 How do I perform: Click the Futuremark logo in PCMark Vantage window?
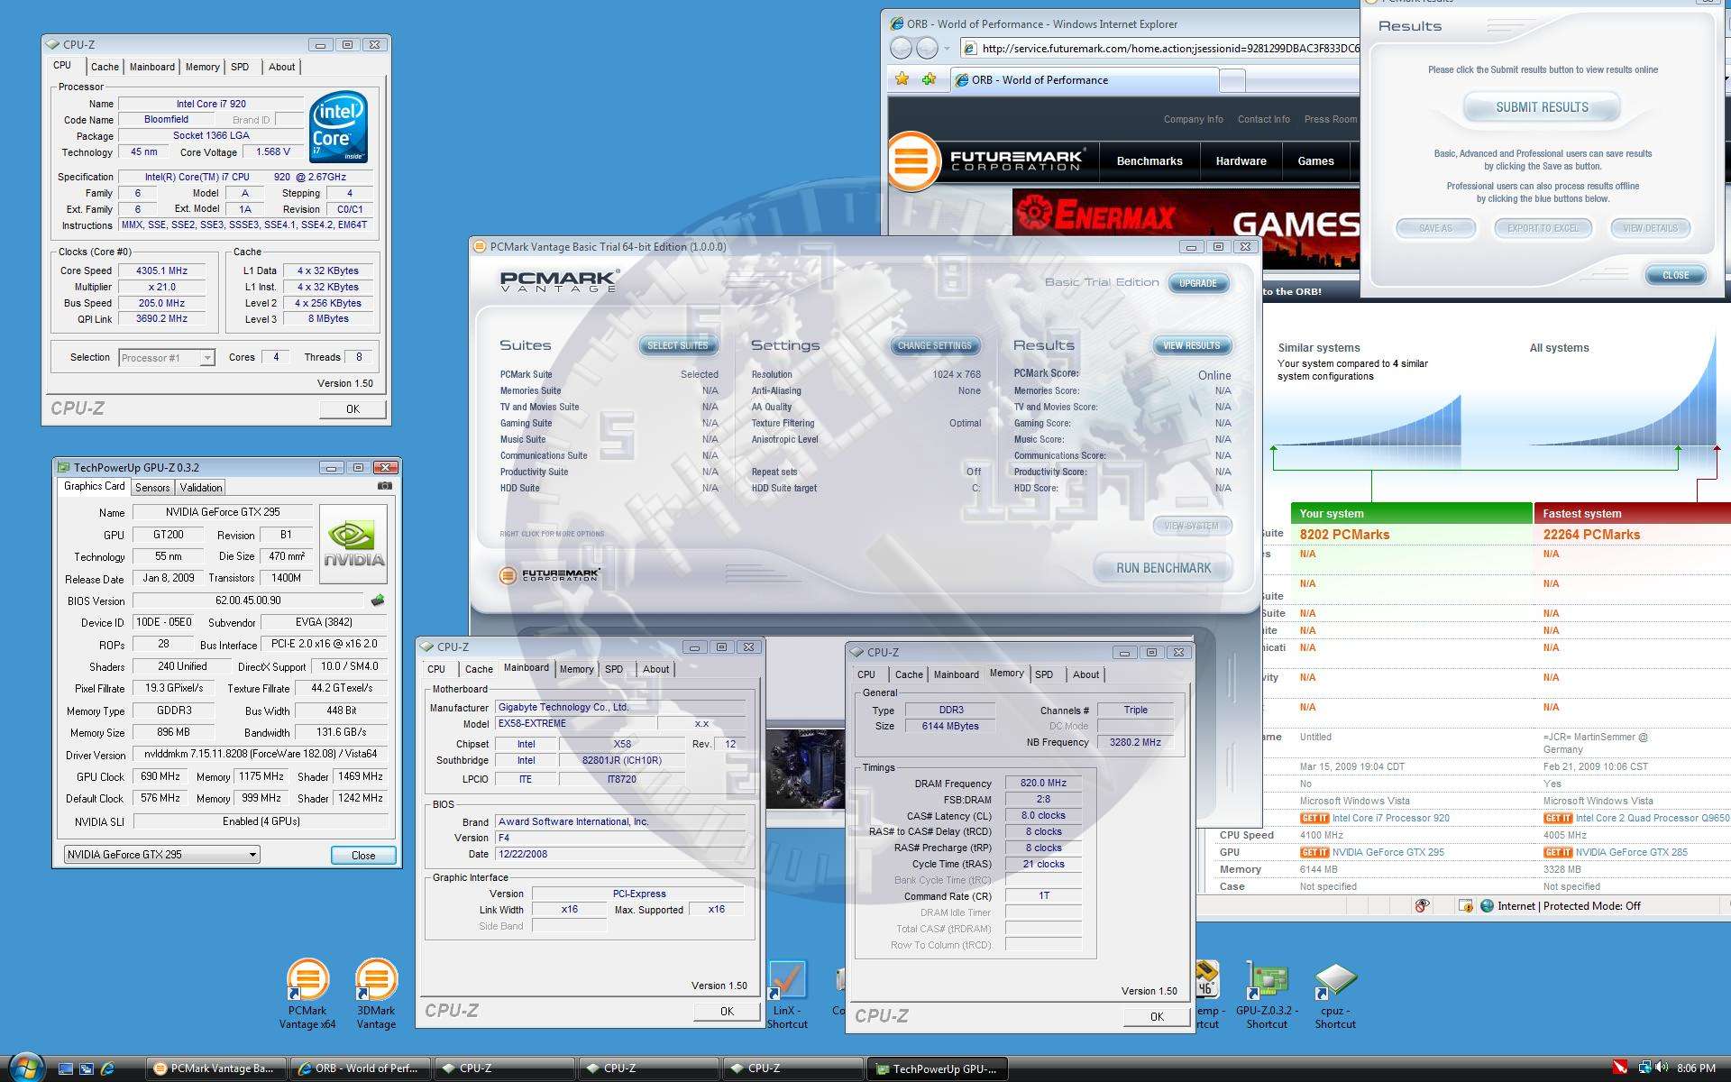pyautogui.click(x=549, y=574)
